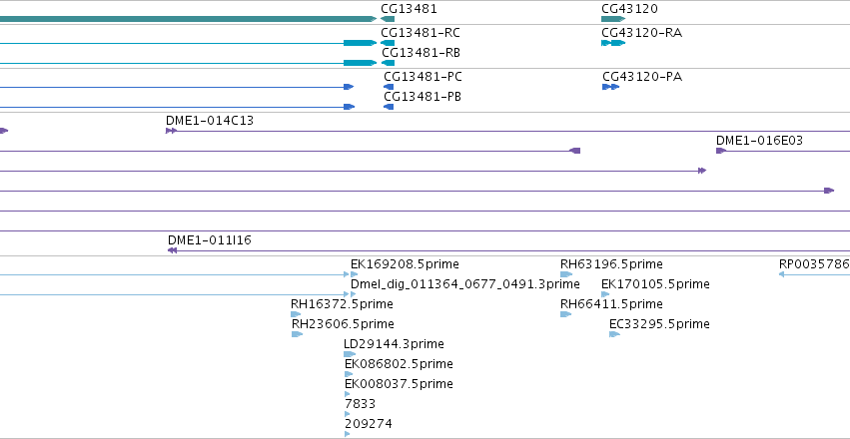Click the EK086802.5prime EST label
This screenshot has width=850, height=439.
[399, 364]
